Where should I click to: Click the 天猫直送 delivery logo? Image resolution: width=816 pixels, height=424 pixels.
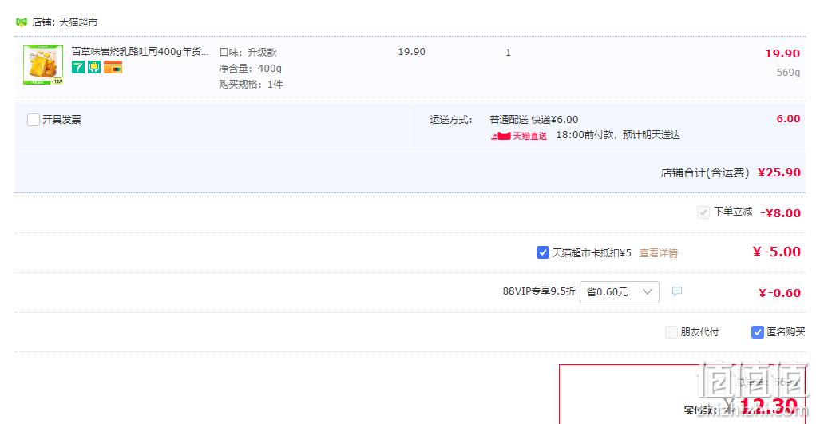pos(519,136)
